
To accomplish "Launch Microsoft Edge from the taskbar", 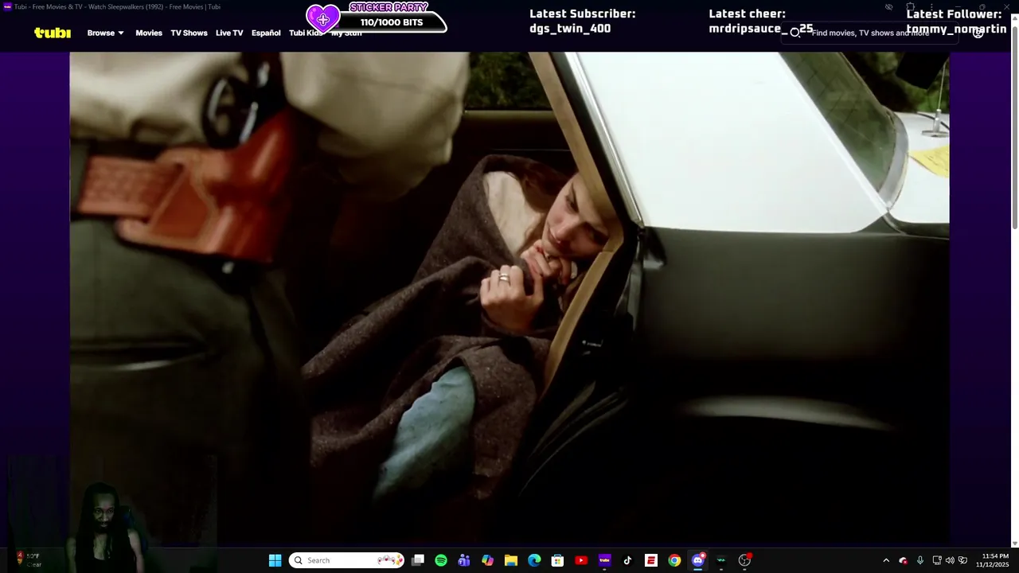I will (x=534, y=560).
